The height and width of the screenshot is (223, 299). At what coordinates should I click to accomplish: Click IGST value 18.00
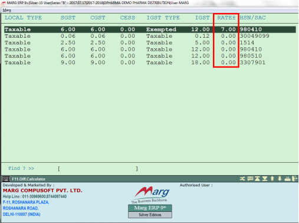coord(201,63)
